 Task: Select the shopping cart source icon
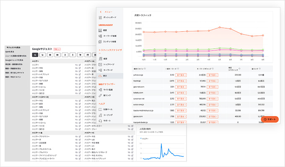tap(80, 55)
